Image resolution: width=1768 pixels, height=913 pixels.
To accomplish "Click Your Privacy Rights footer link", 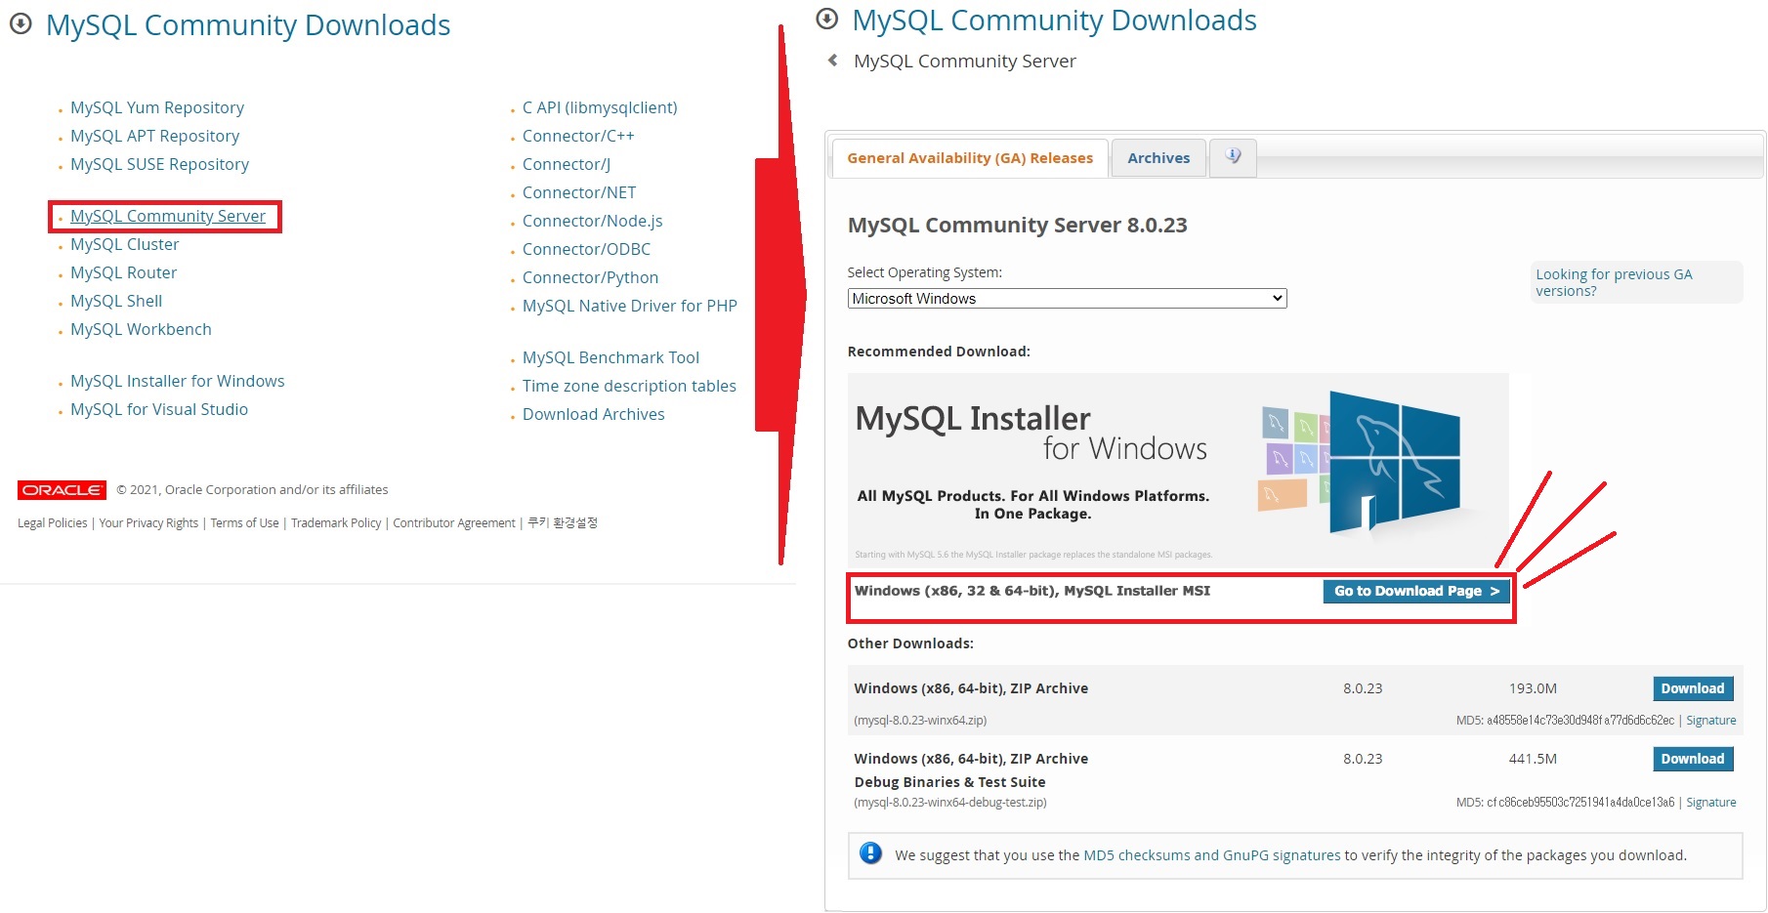I will tap(148, 523).
